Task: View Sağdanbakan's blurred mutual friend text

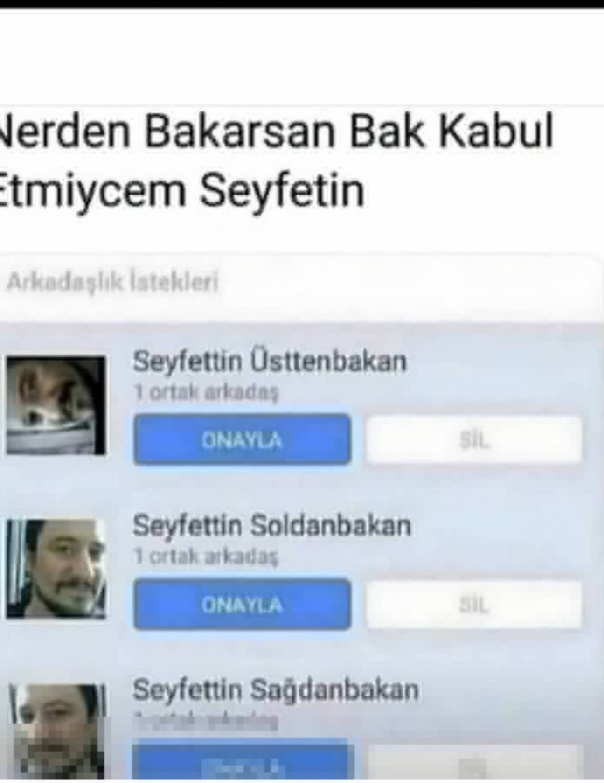Action: [x=206, y=720]
